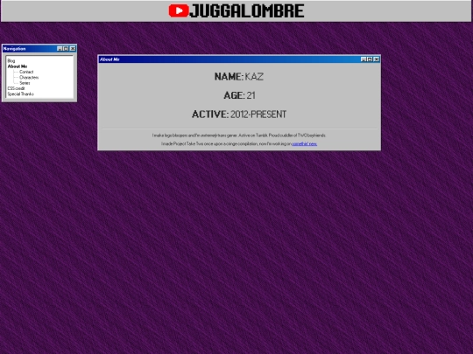
Task: Minimize the Navigation window
Action: 60,48
